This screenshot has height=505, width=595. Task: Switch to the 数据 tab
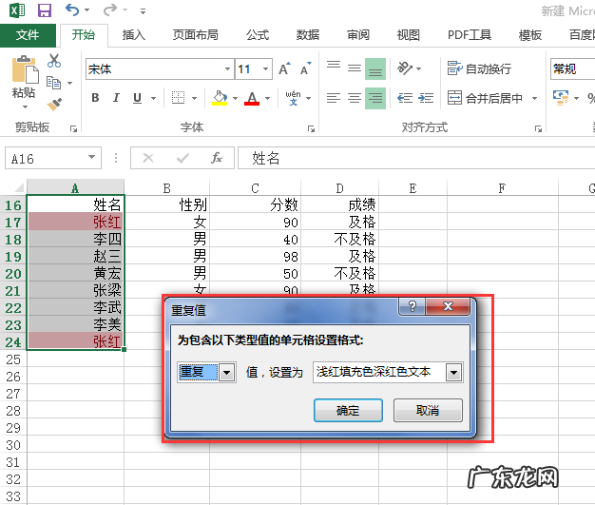pos(308,35)
